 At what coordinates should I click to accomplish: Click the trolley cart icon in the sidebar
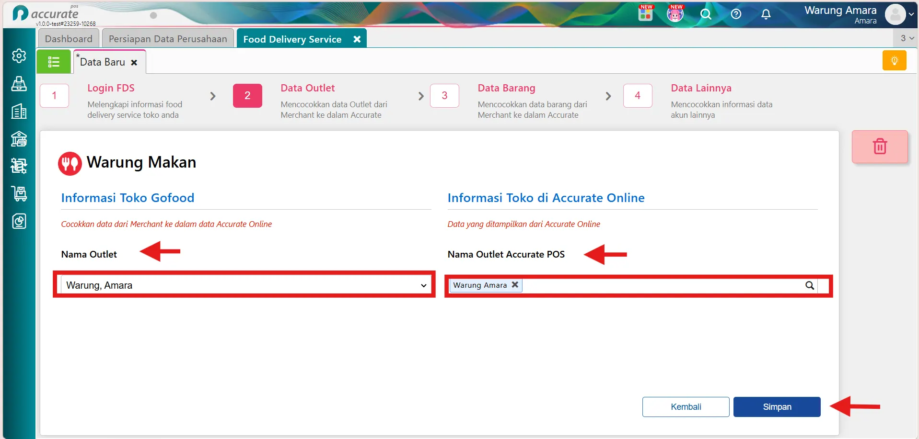(x=19, y=194)
